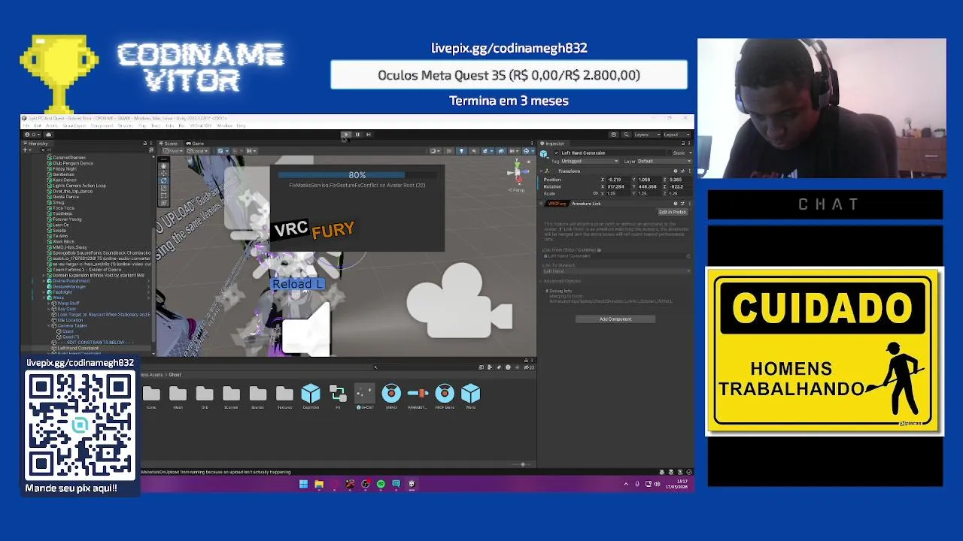963x541 pixels.
Task: Select the Rotate tool in Scene view
Action: point(163,180)
